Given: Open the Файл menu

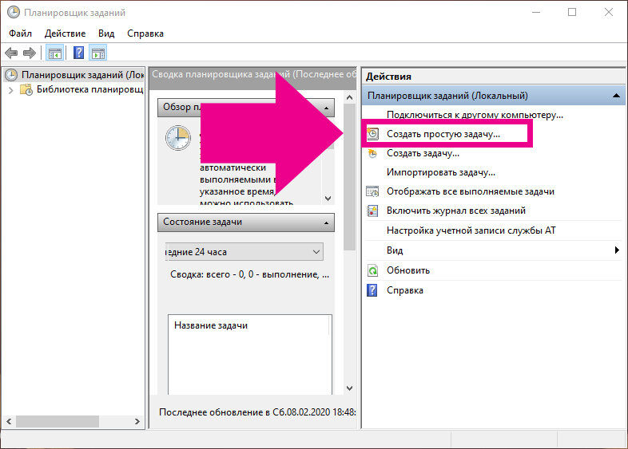Looking at the screenshot, I should pyautogui.click(x=20, y=33).
